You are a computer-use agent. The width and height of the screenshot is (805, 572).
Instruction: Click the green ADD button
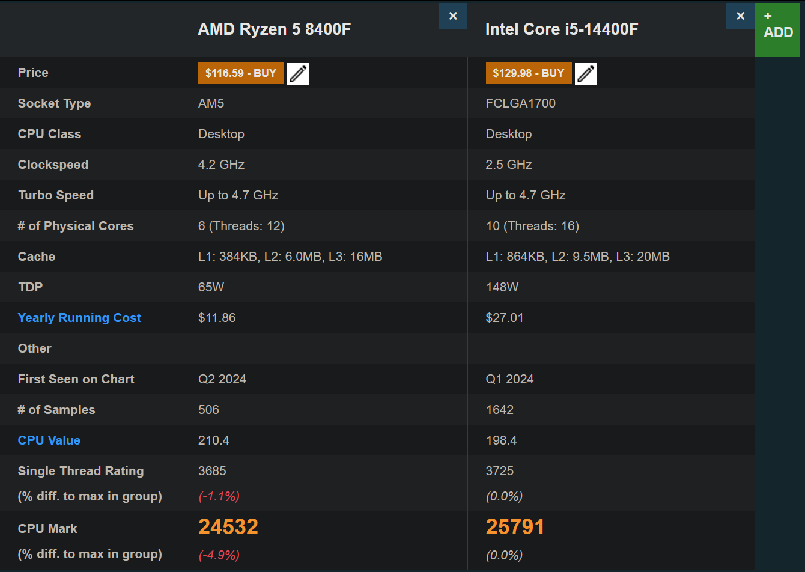[778, 29]
